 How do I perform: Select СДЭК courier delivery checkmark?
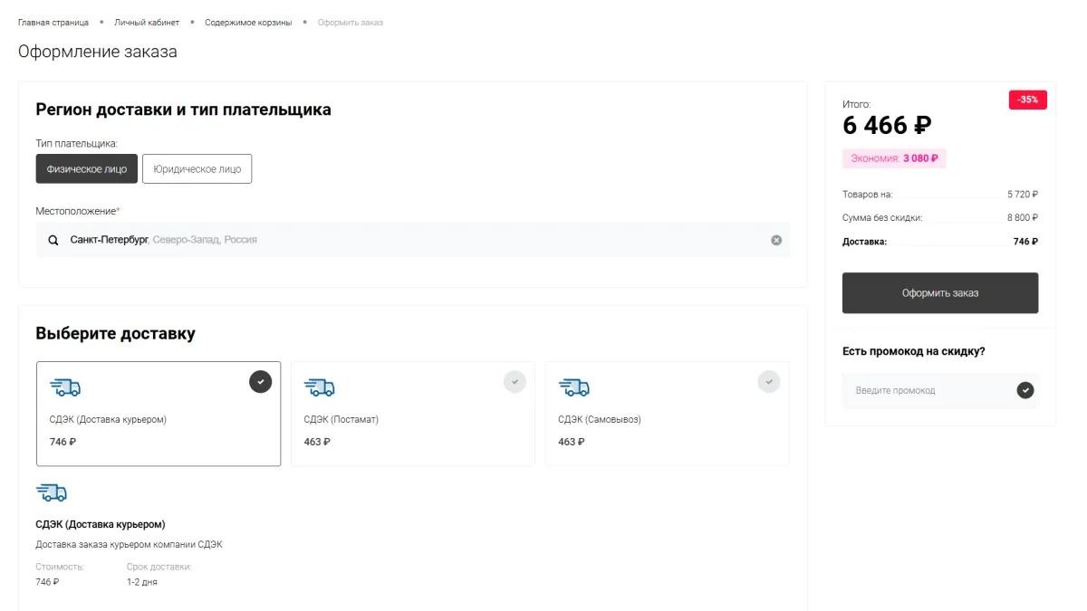pos(260,382)
